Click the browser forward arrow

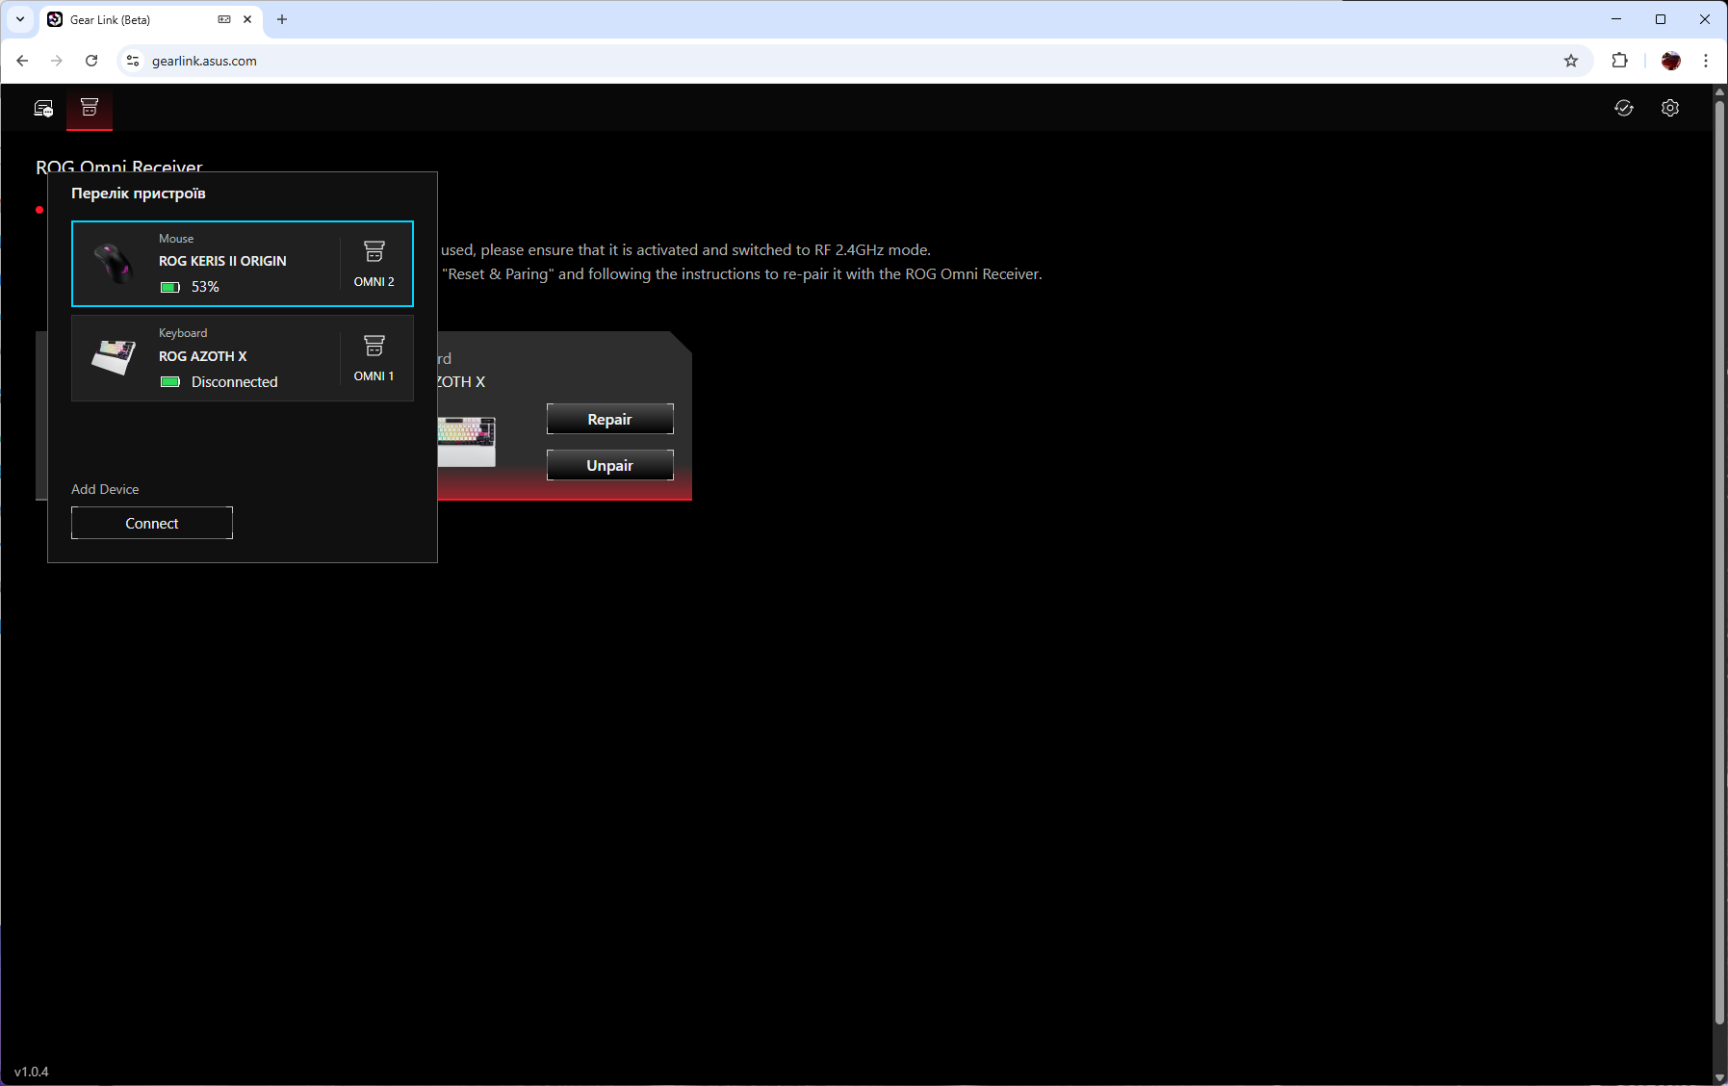pyautogui.click(x=57, y=61)
